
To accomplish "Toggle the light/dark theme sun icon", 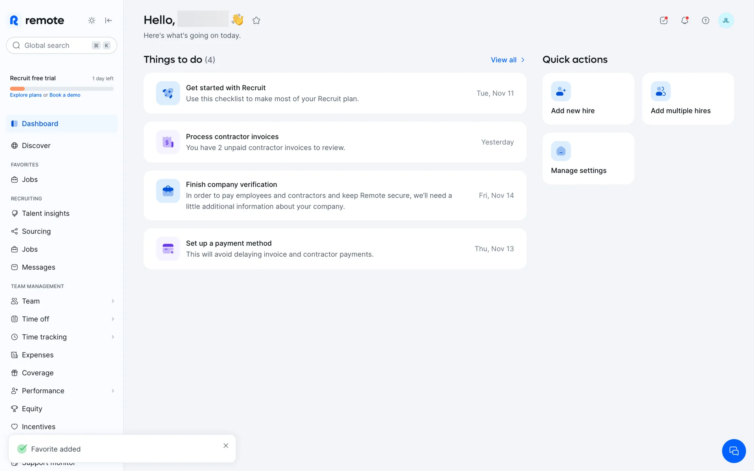I will click(x=92, y=20).
